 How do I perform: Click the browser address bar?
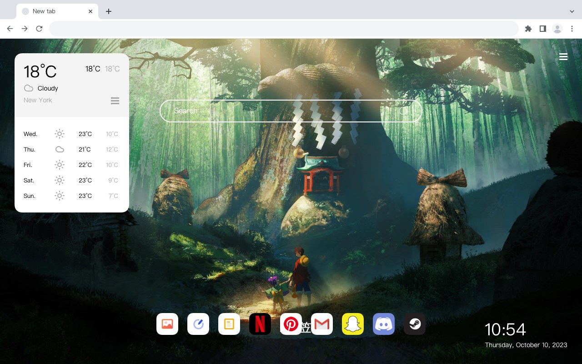pos(284,29)
